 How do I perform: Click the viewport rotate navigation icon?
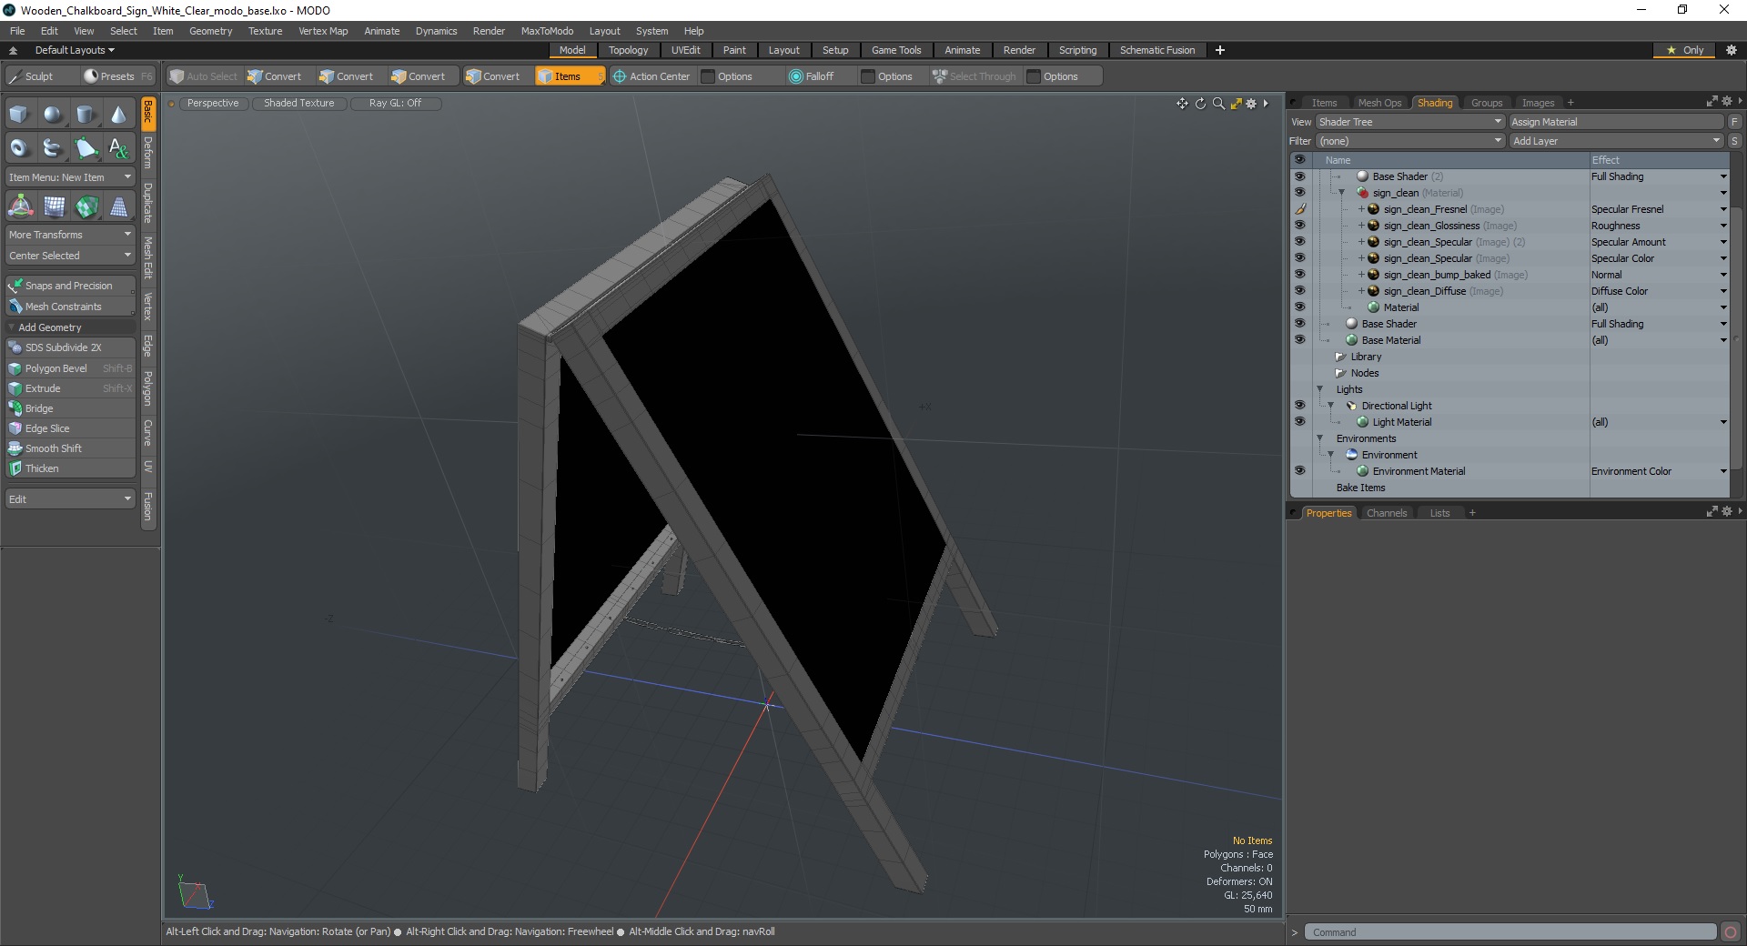(x=1200, y=104)
